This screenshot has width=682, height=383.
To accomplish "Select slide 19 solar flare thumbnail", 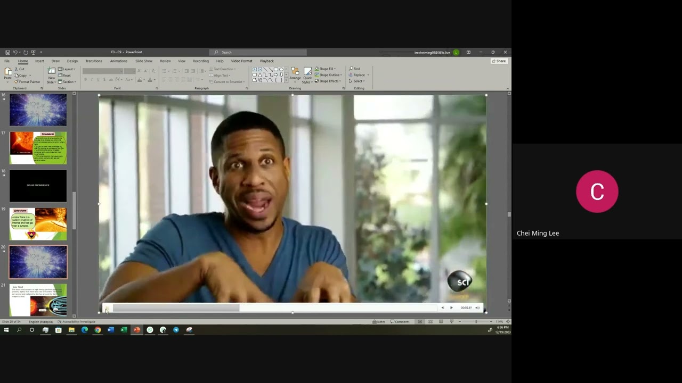I will coord(38,224).
